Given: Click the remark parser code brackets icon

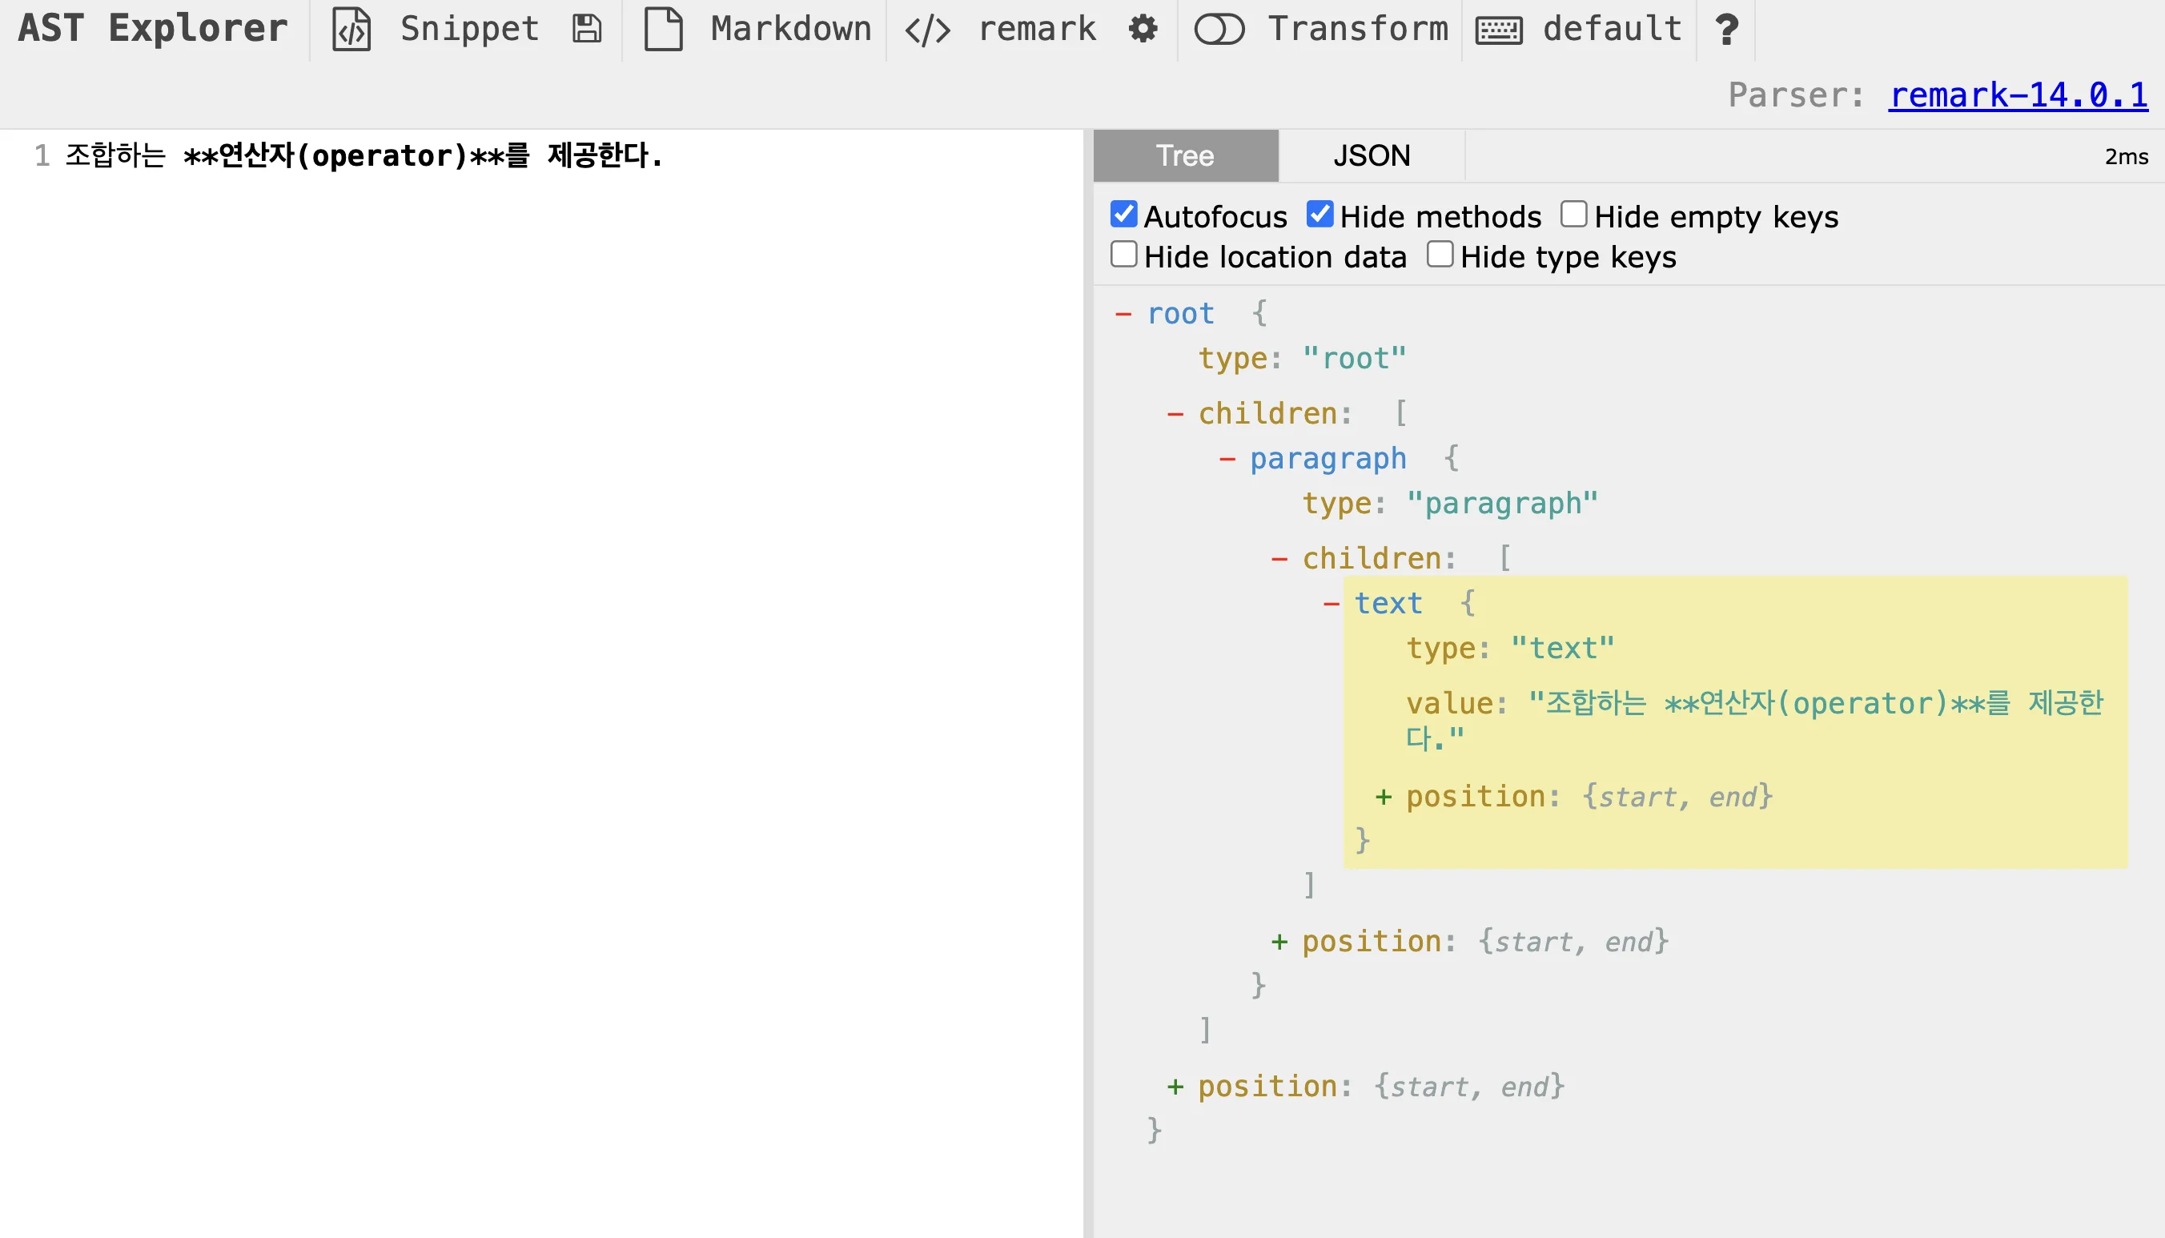Looking at the screenshot, I should coord(927,30).
